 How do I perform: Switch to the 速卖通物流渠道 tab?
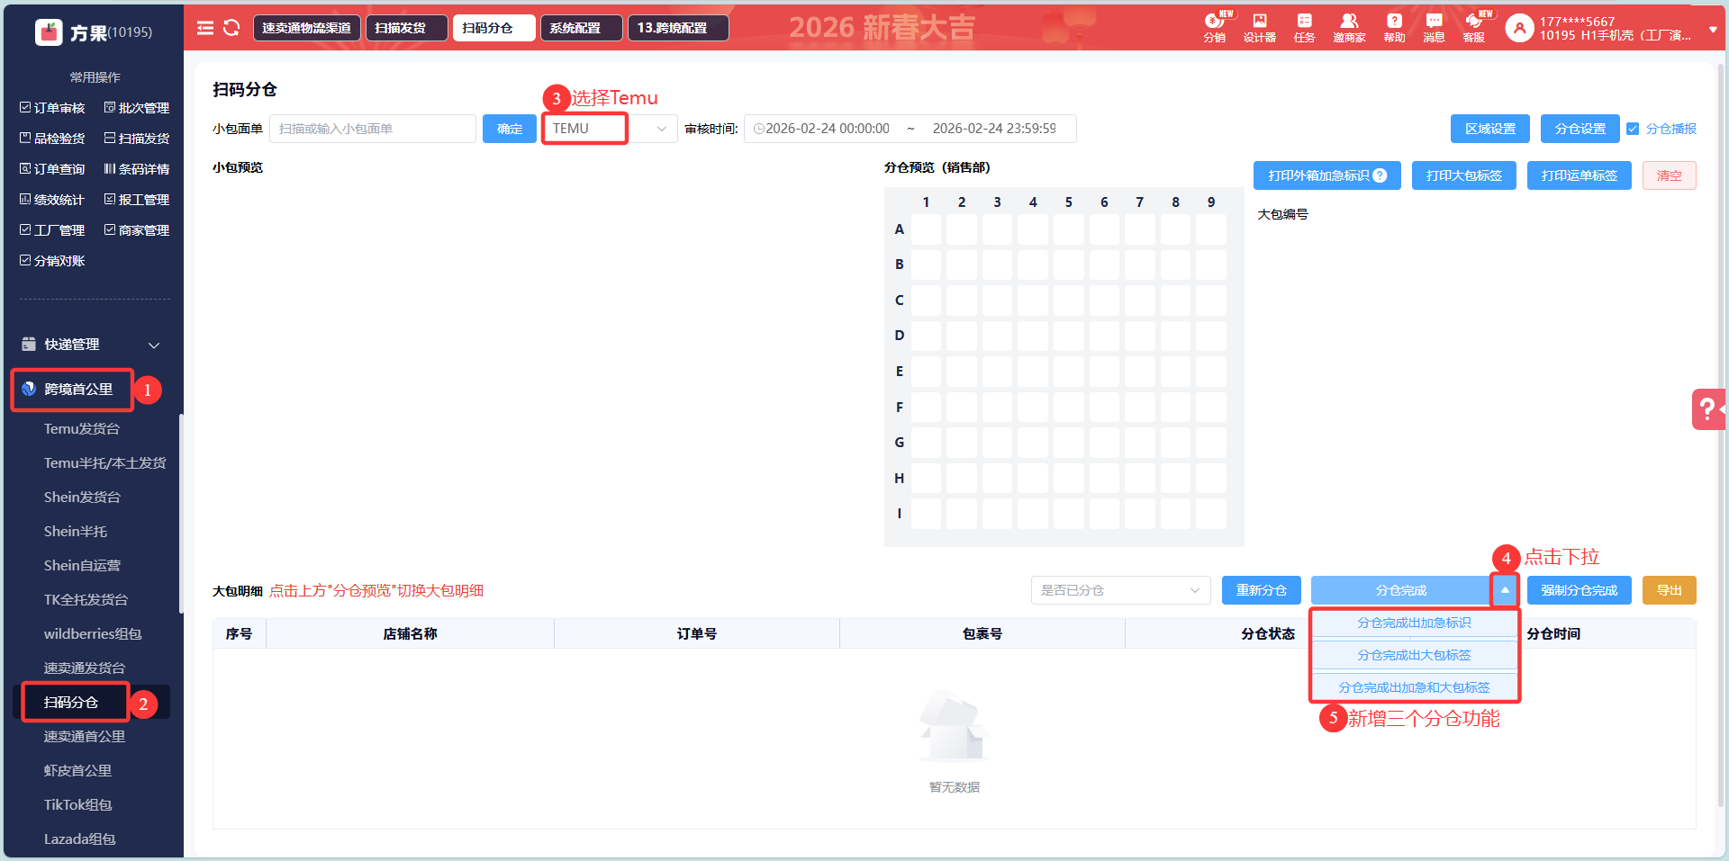coord(307,28)
